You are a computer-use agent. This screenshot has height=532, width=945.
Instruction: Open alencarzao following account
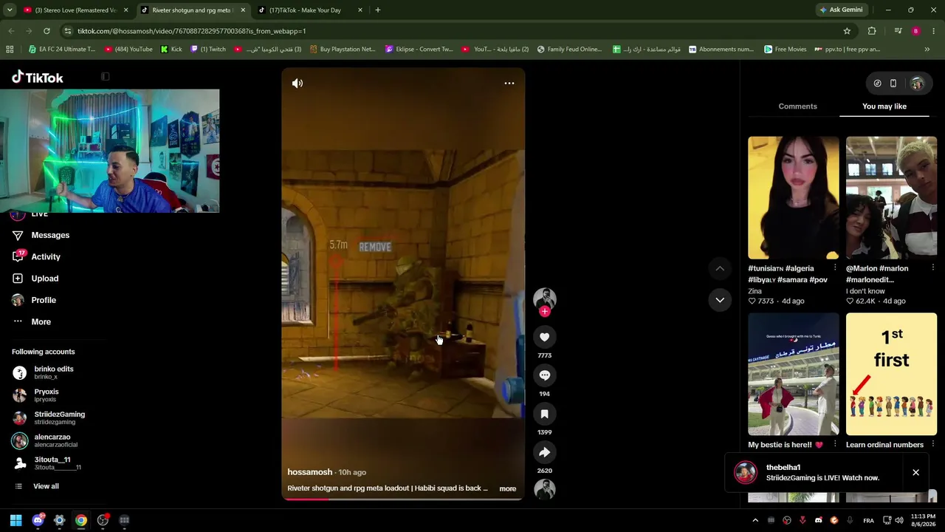[x=52, y=440]
